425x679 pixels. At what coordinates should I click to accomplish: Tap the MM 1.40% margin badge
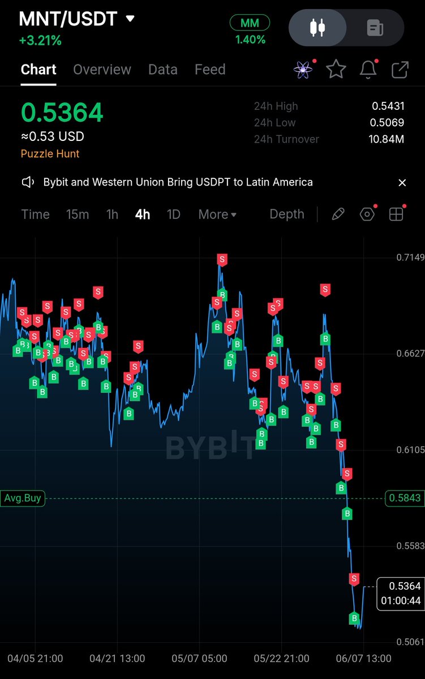(250, 31)
